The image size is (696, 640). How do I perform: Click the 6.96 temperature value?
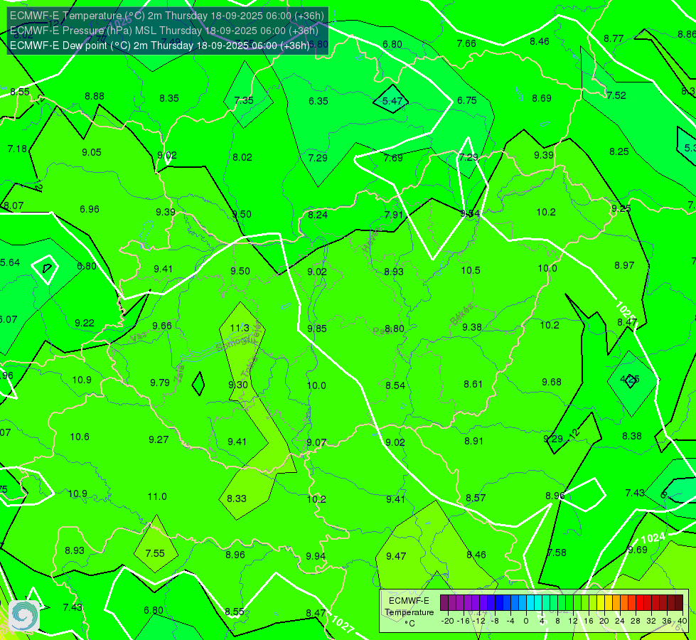pos(89,209)
